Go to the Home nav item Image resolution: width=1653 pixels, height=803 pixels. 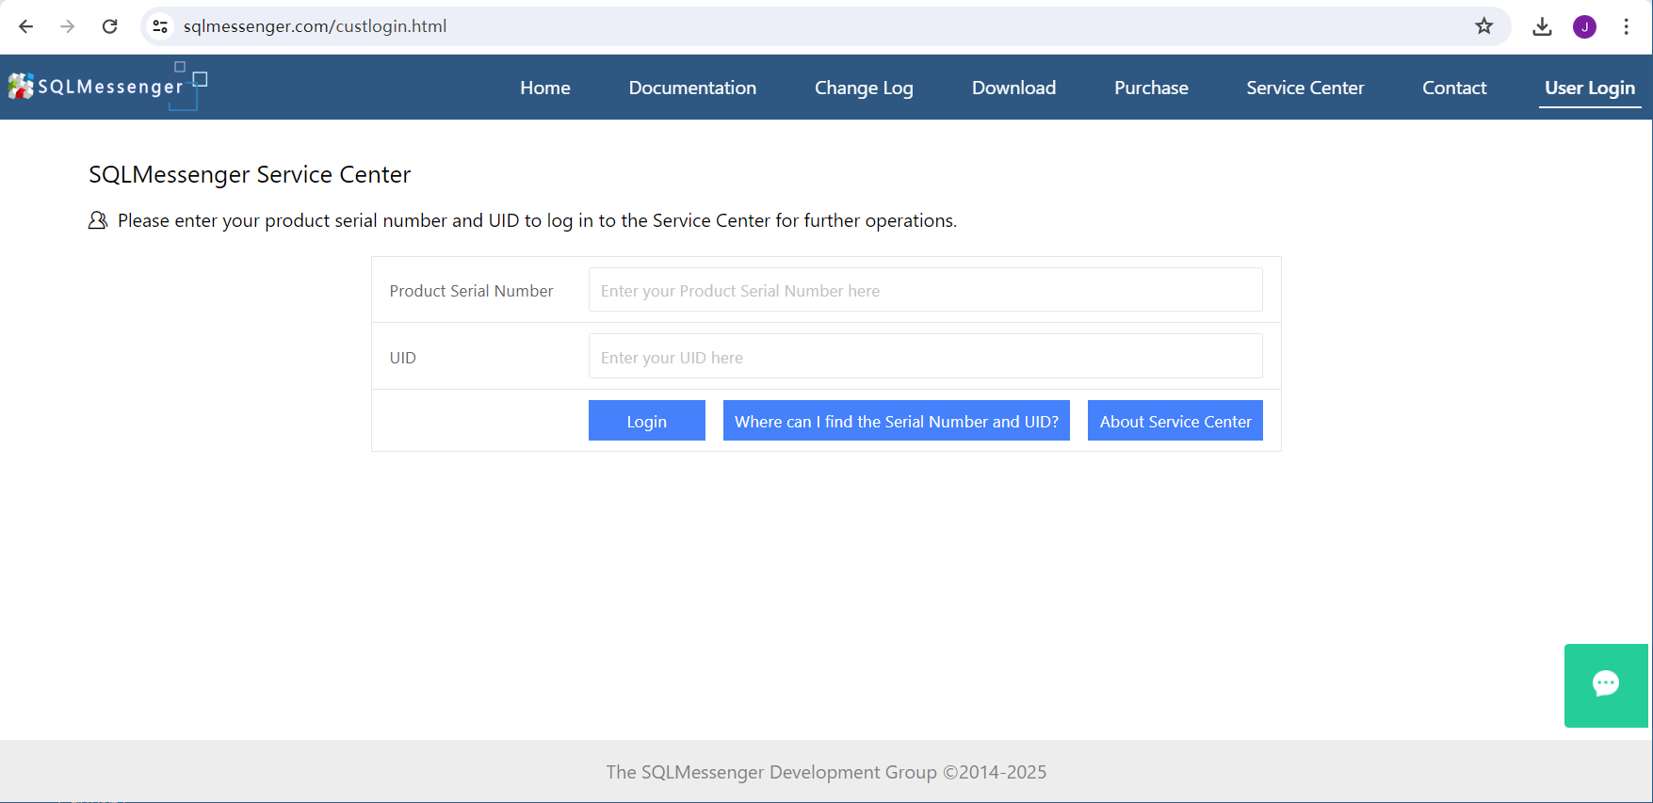pyautogui.click(x=544, y=88)
